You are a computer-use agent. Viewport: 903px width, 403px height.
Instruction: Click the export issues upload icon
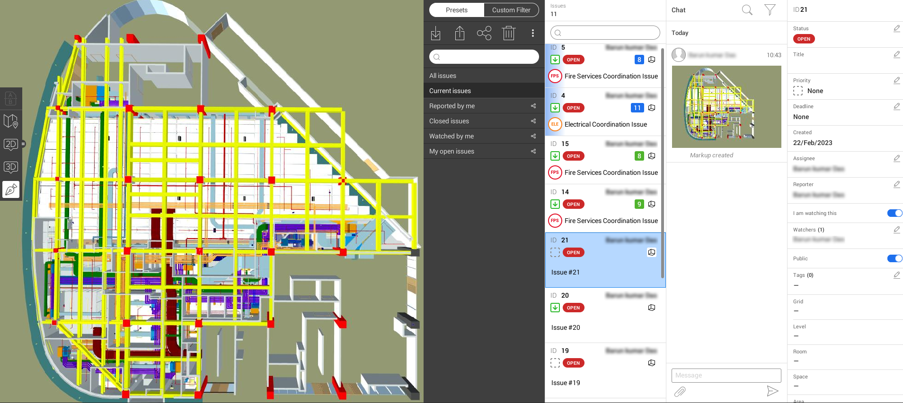[460, 34]
